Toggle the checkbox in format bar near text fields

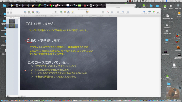pyautogui.click(x=55, y=16)
